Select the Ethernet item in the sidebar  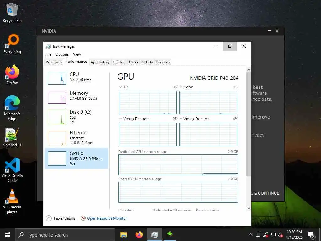coord(76,137)
